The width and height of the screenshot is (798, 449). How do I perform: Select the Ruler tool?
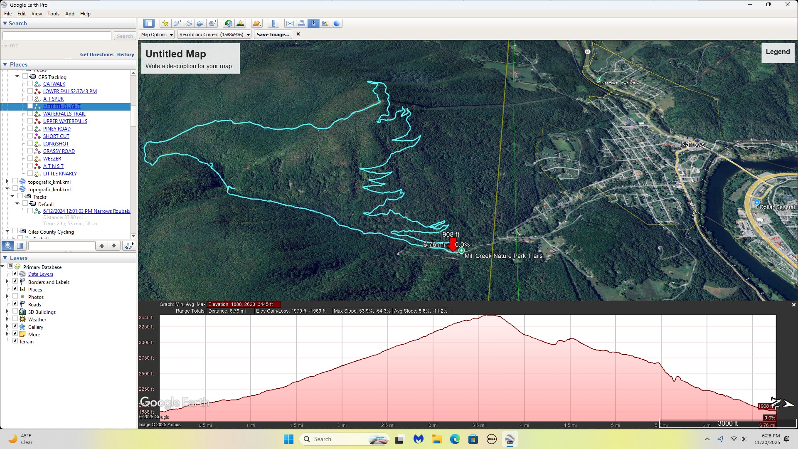pos(273,23)
